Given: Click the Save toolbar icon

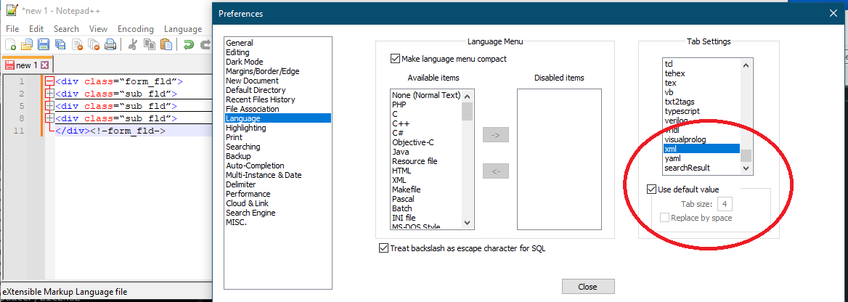Looking at the screenshot, I should click(x=44, y=45).
